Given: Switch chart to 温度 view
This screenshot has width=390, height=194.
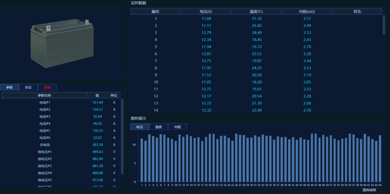Looking at the screenshot, I should click(159, 127).
